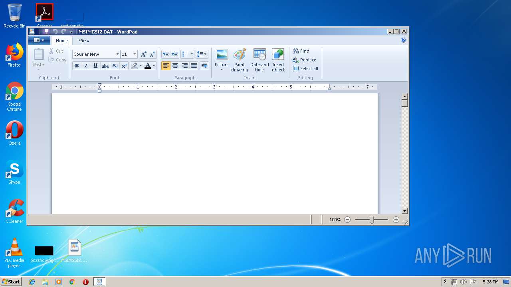Viewport: 511px width, 287px height.
Task: Click the Redo arrow in title bar
Action: pyautogui.click(x=63, y=31)
